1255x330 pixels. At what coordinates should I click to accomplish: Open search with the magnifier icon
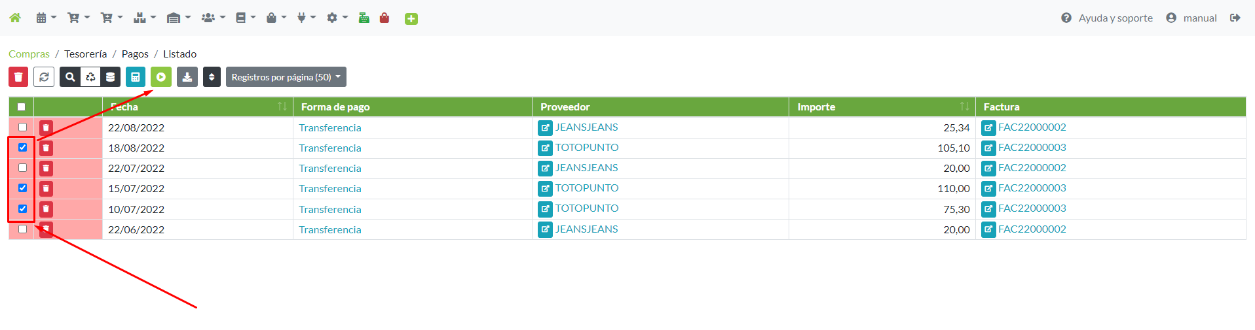[70, 77]
